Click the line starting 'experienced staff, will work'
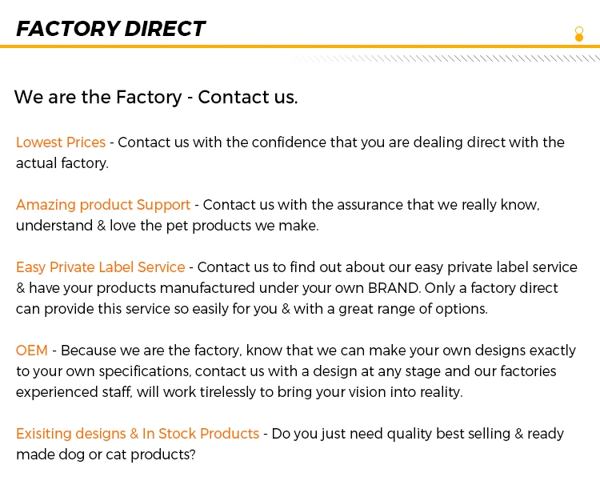 pos(239,392)
